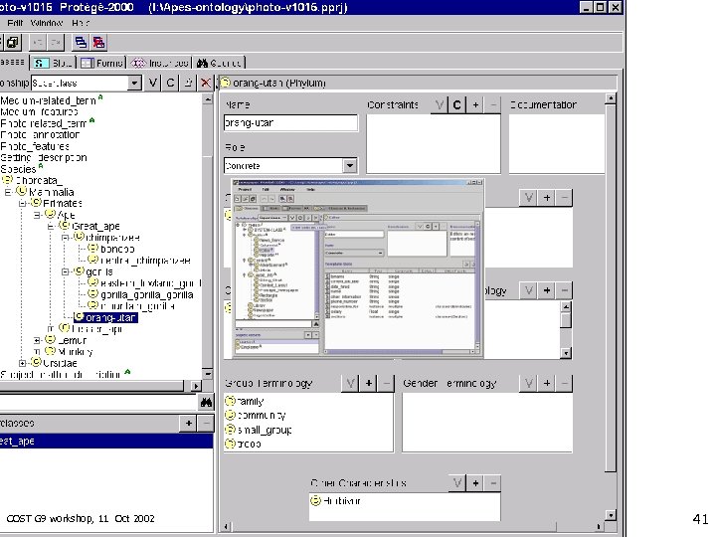The height and width of the screenshot is (537, 716).
Task: Click the V button in Constraints header
Action: (440, 105)
